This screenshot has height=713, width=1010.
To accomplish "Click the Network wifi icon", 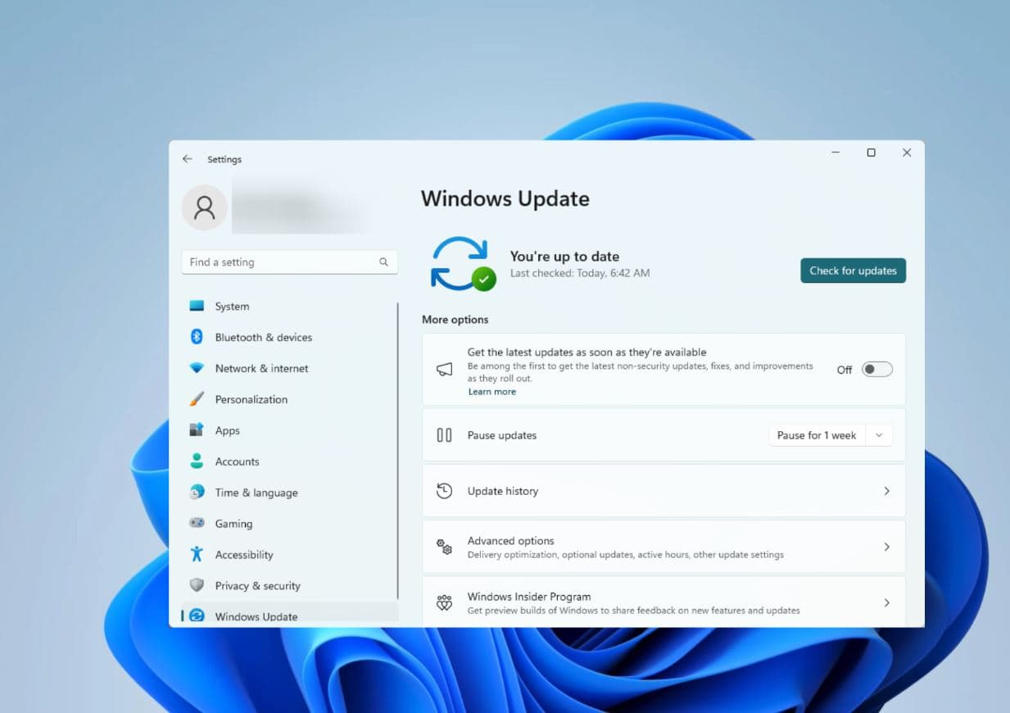I will coord(197,368).
